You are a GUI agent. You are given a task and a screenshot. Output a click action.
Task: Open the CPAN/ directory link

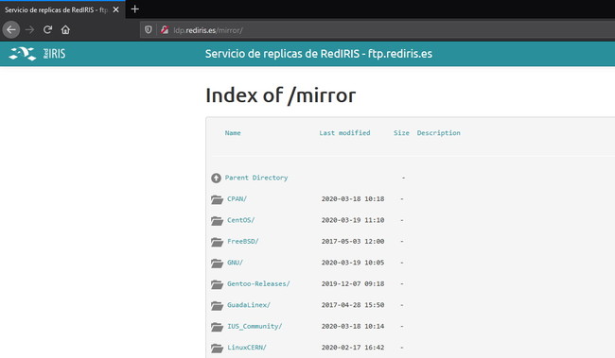[237, 199]
